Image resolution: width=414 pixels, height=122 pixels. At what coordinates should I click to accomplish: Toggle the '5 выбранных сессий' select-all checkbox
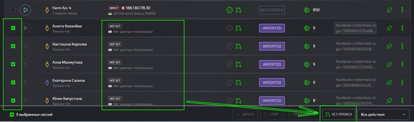12,114
